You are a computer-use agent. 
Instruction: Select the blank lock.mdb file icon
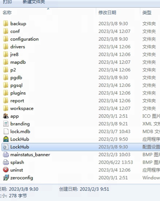click(6, 131)
